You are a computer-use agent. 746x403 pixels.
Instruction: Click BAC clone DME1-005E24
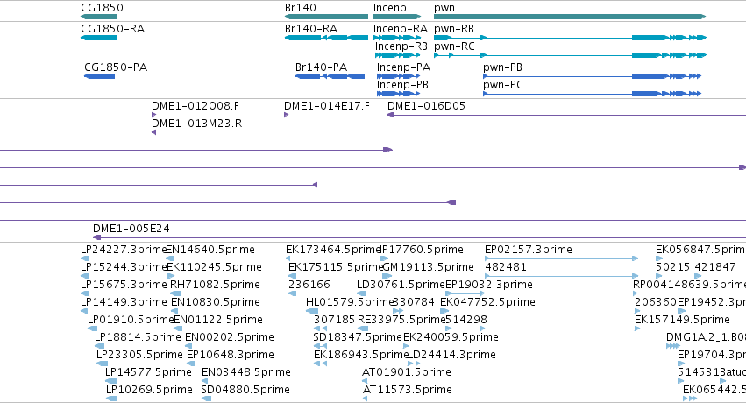[131, 228]
